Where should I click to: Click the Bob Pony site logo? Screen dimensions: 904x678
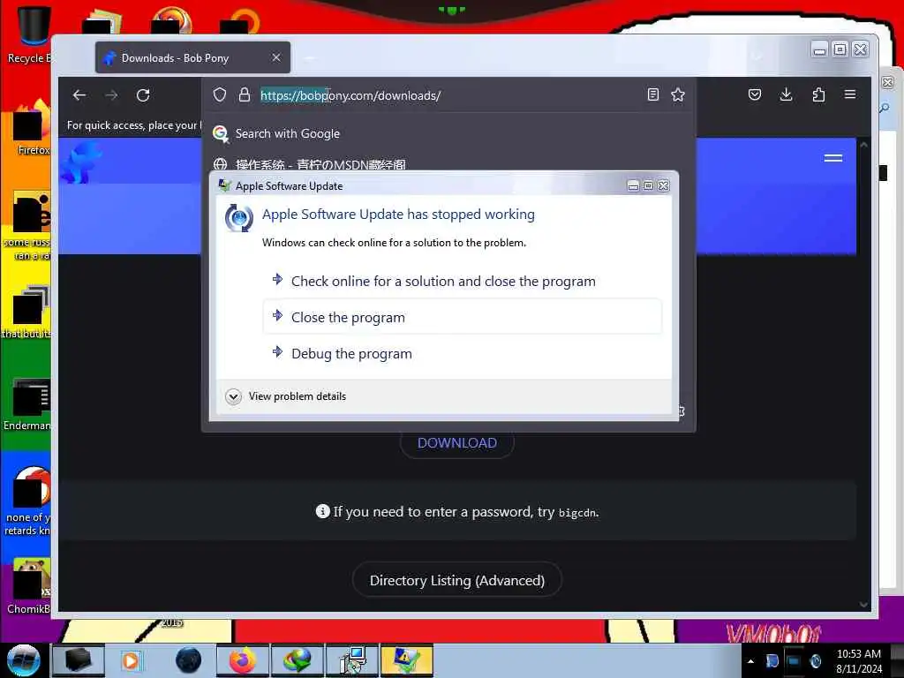(x=82, y=162)
